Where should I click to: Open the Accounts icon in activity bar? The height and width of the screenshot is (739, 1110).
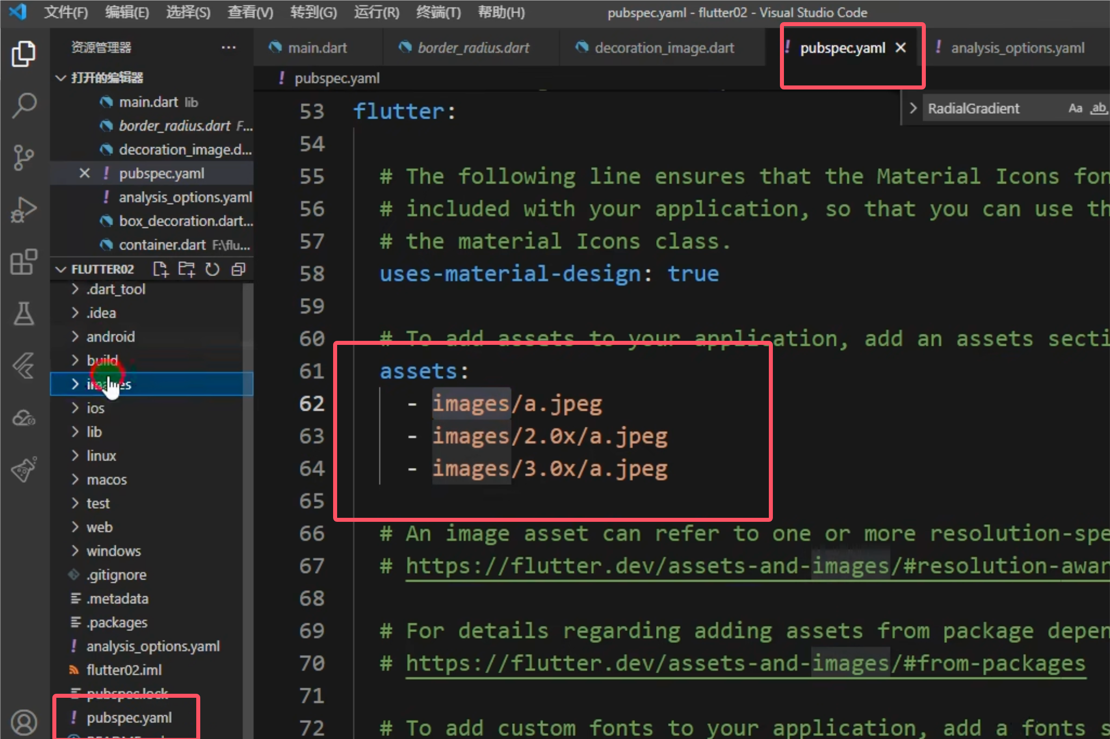click(24, 722)
